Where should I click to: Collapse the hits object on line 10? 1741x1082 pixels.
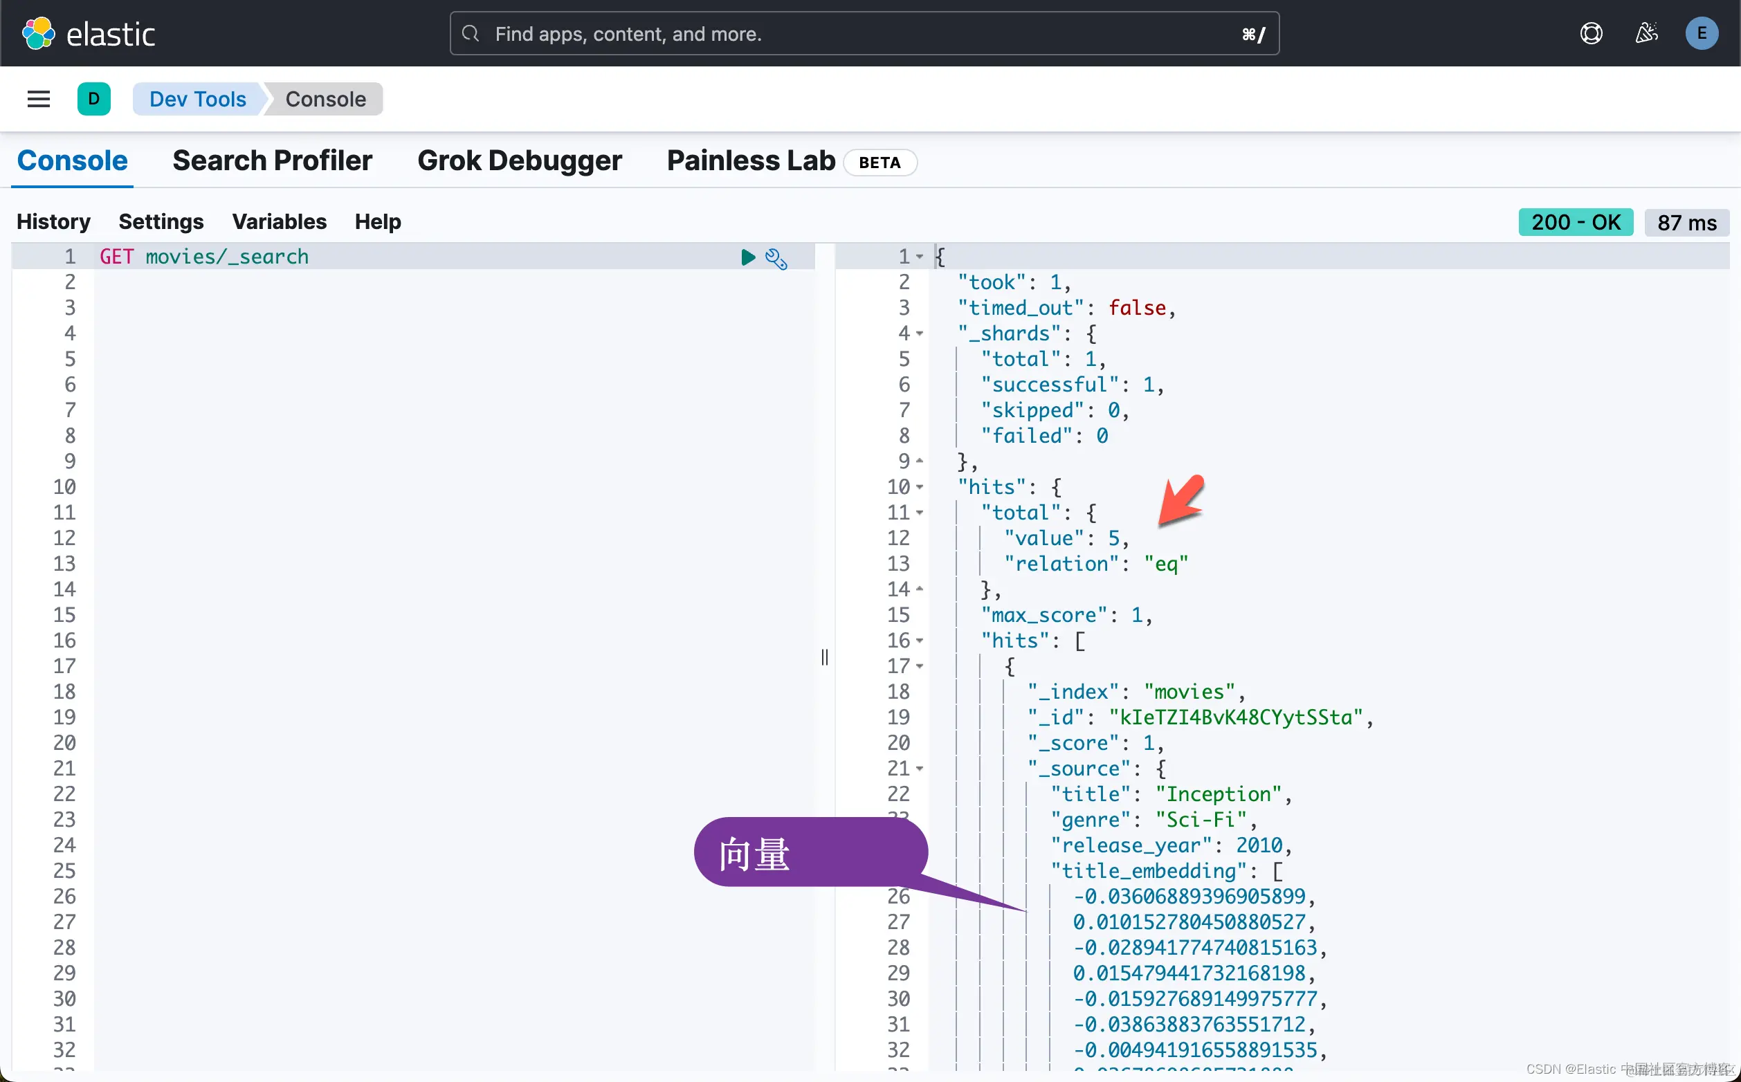click(920, 487)
